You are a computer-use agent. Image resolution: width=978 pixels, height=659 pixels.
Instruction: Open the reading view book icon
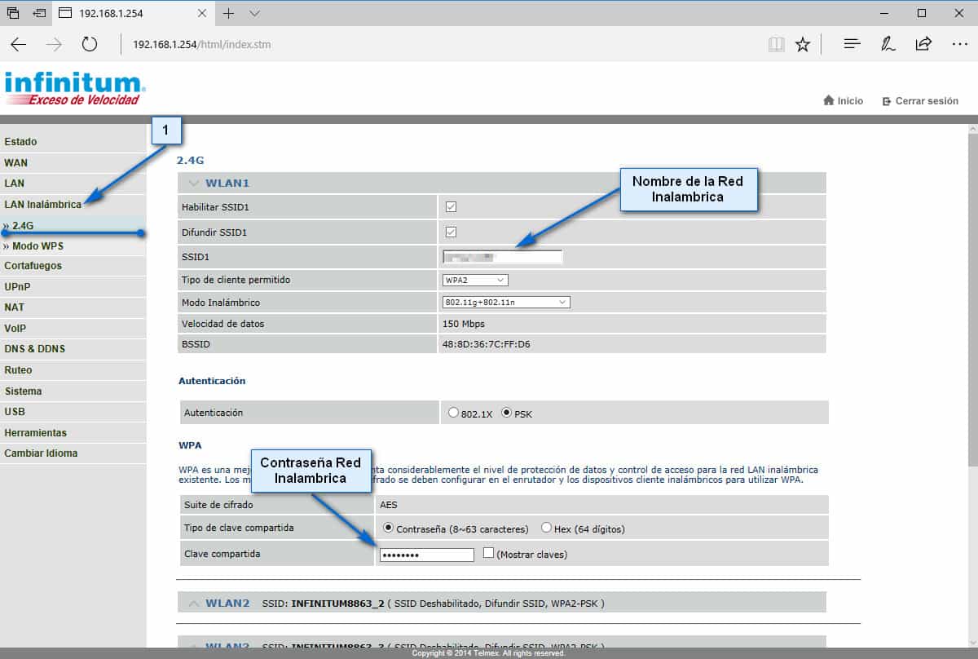point(776,44)
